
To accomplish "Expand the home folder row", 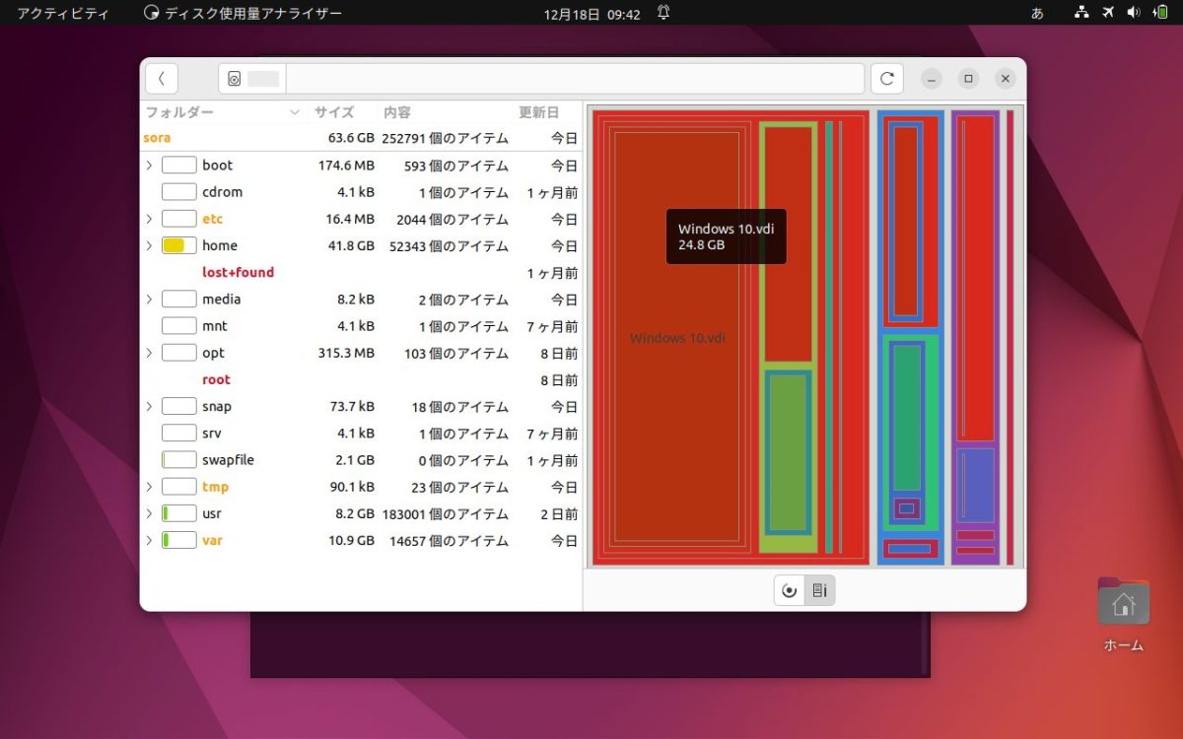I will tap(149, 245).
